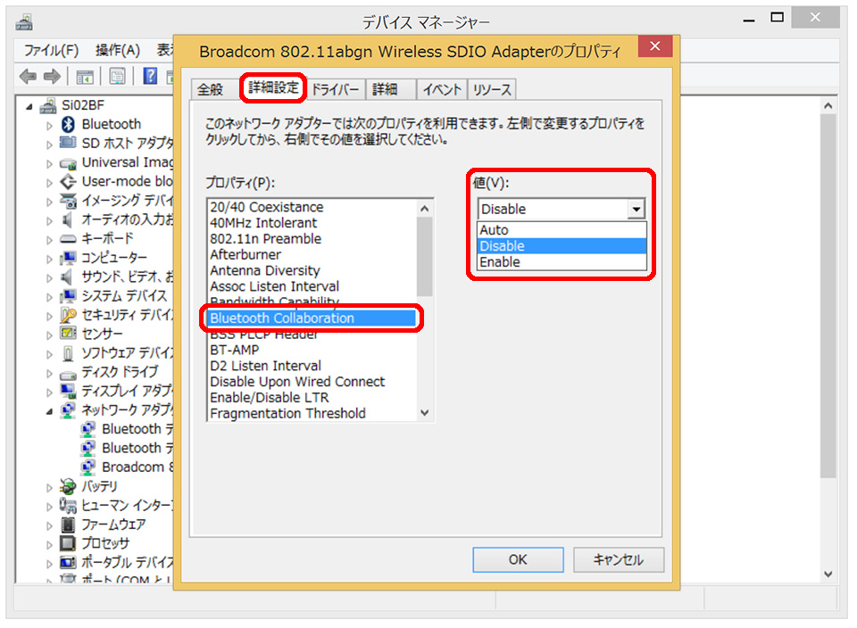Click the Universal Imaging device icon
This screenshot has height=628, width=857.
[x=68, y=162]
